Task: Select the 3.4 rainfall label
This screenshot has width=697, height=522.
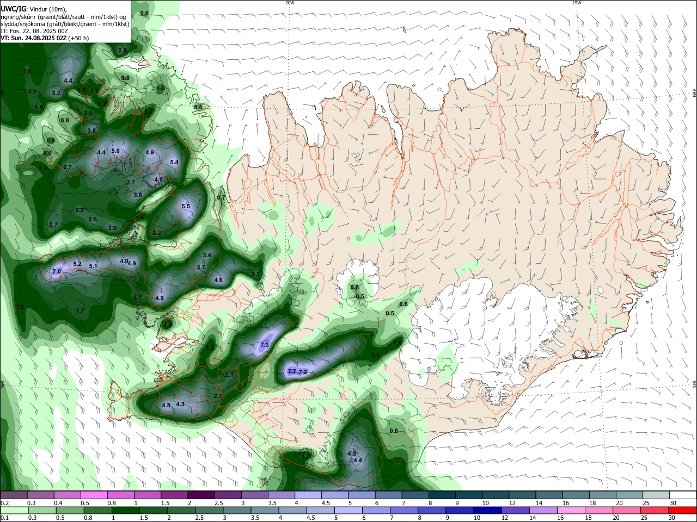Action: coord(207,255)
